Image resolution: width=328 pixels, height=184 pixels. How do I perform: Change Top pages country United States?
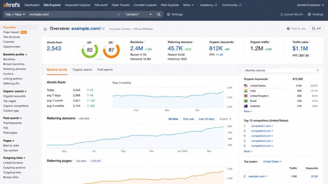coord(272,162)
